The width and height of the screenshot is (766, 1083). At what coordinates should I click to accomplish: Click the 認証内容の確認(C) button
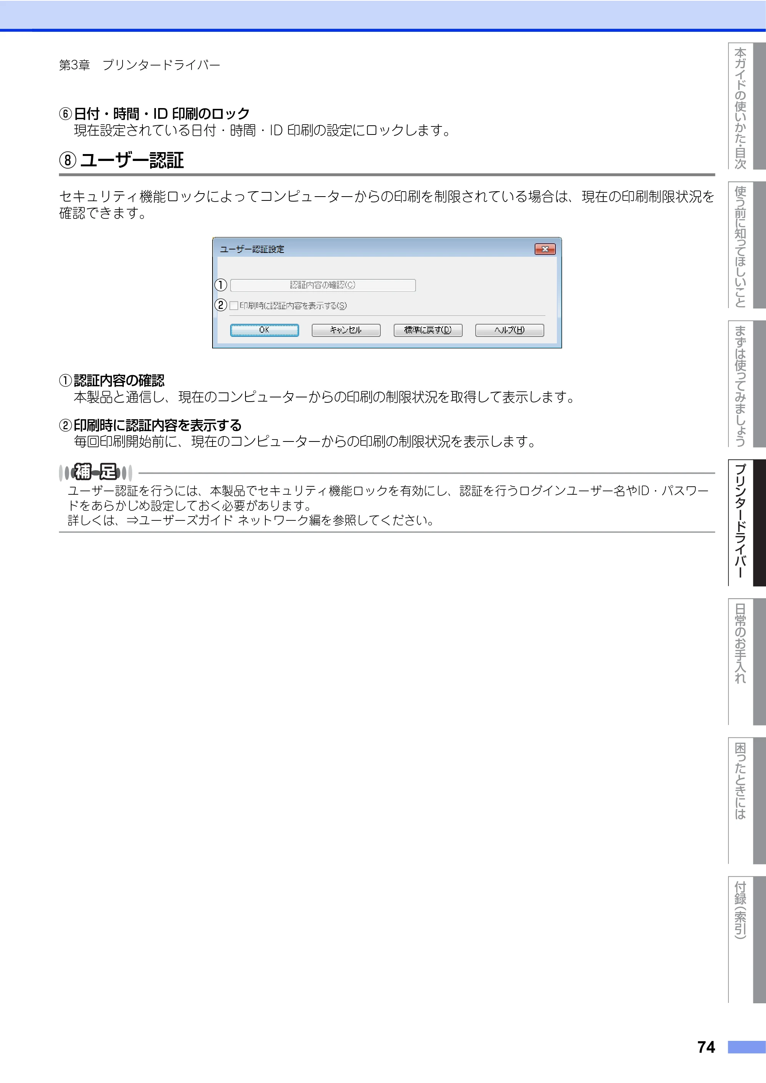point(322,285)
